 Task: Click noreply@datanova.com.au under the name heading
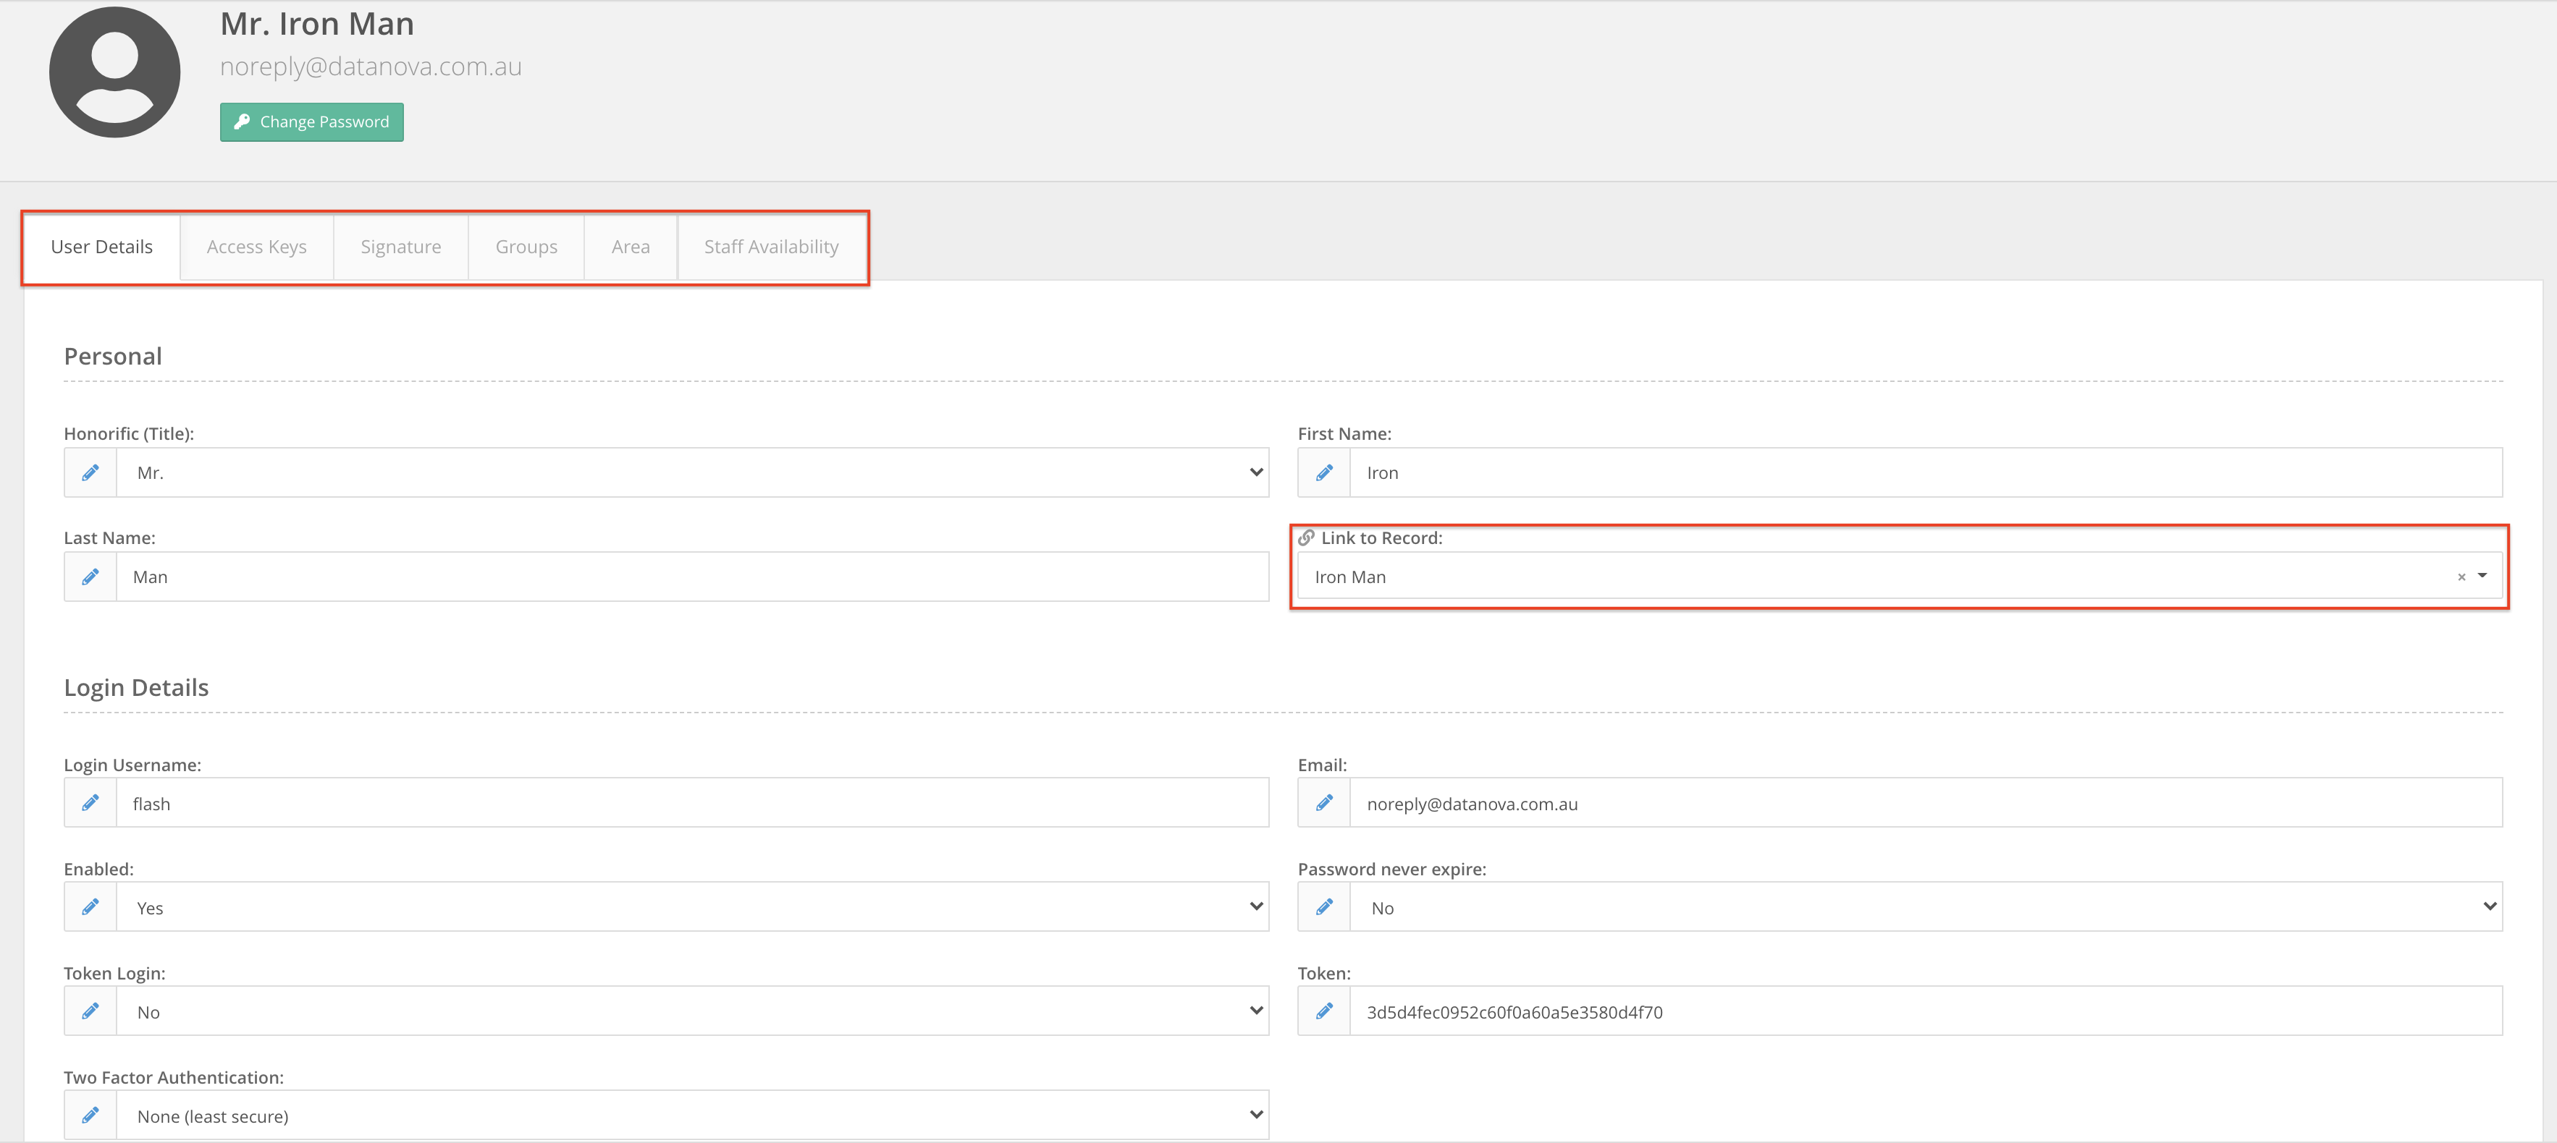370,67
